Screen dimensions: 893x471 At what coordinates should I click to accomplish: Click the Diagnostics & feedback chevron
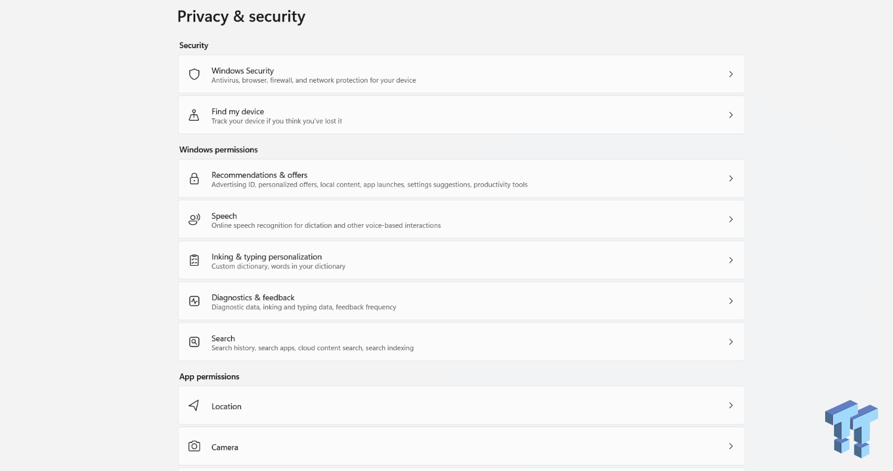tap(731, 301)
